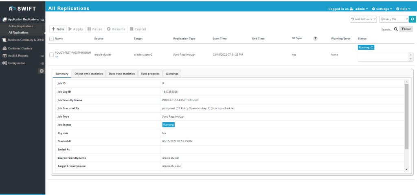Viewport: 417px width, 195px height.
Task: Click the Resume button
Action: [x=116, y=29]
